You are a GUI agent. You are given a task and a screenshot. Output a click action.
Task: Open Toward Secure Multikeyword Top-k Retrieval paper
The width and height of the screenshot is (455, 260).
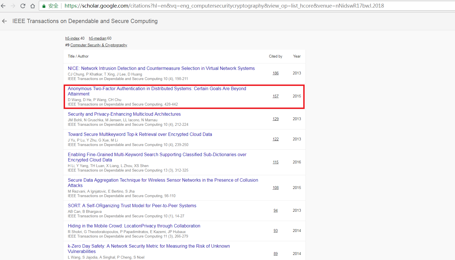coord(140,134)
